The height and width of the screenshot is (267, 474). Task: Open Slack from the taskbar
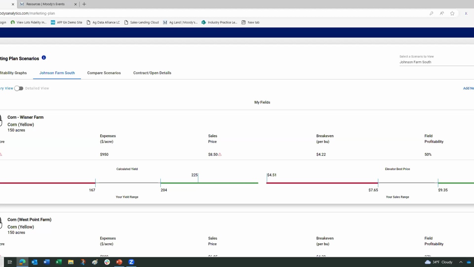[107, 262]
